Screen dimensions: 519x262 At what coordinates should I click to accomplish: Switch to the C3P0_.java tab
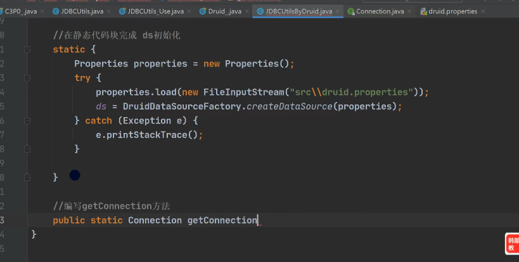point(20,11)
